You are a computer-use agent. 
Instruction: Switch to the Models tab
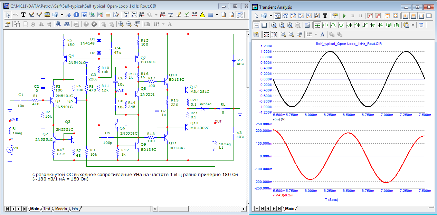61,209
